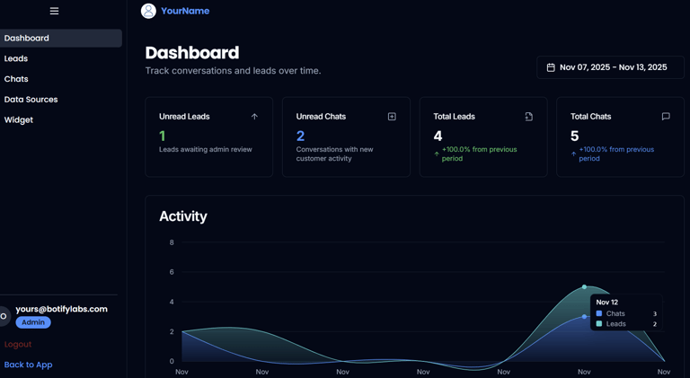
Task: Click 'Leads awaiting admin review' text
Action: (206, 149)
